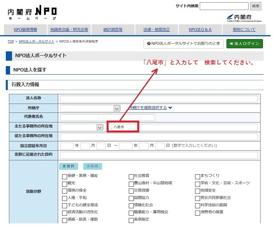Check まちづくり checkbox
Image resolution: width=273 pixels, height=228 pixels.
pos(197,177)
